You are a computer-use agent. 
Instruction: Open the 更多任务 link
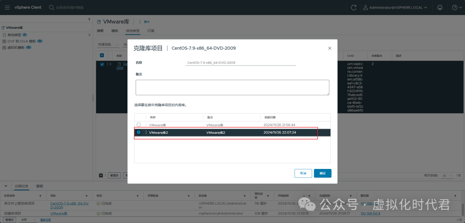point(46,220)
